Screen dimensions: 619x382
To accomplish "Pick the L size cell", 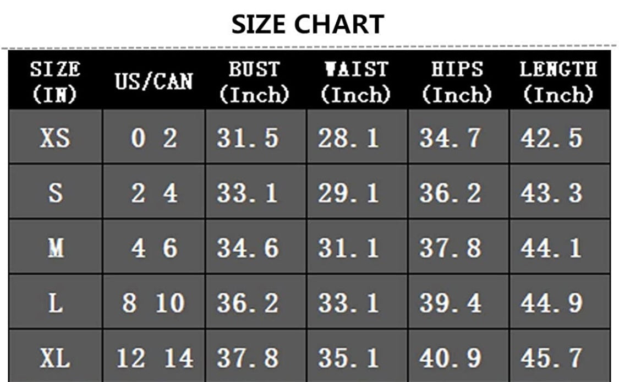I will point(55,302).
